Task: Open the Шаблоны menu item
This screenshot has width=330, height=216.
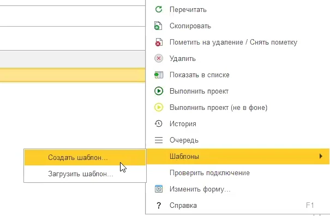Action: click(x=237, y=156)
